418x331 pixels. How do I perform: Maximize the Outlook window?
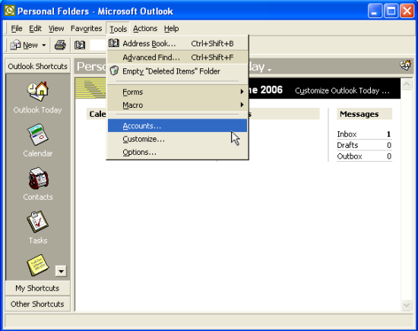tap(391, 11)
